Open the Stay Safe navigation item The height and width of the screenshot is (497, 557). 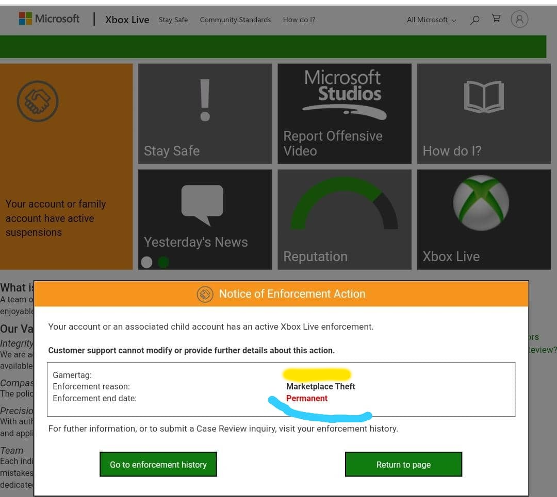pos(173,20)
